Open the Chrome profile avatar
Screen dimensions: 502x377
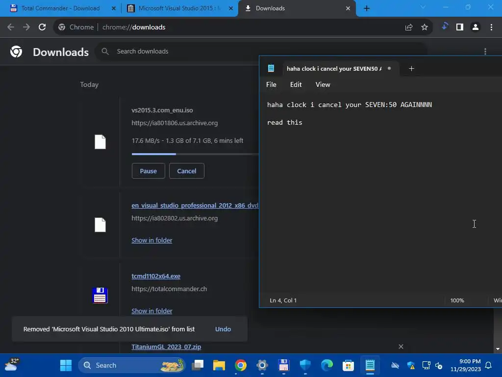[476, 27]
